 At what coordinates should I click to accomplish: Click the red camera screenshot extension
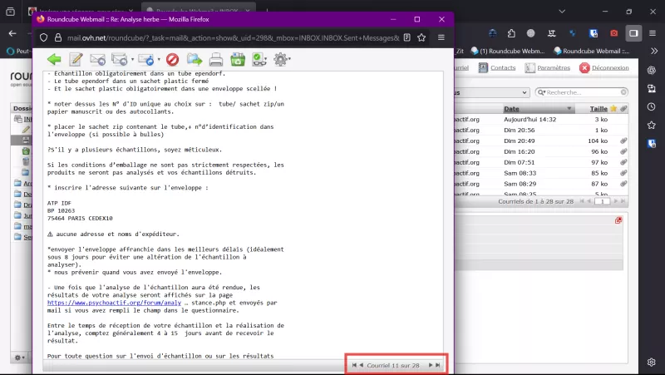613,33
